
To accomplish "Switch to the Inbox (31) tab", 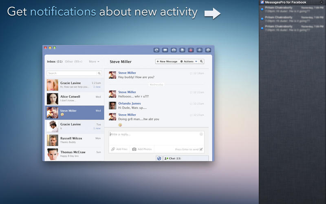I will coord(55,62).
